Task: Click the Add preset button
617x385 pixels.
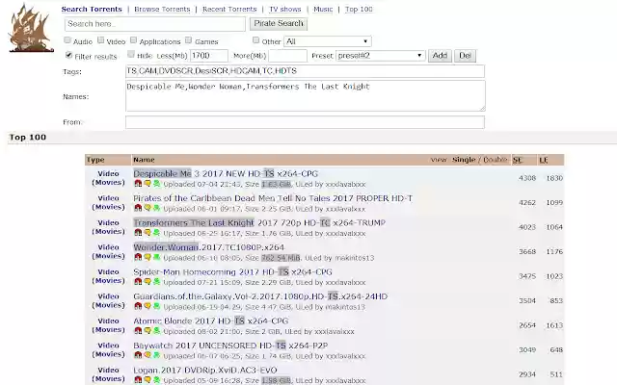Action: click(x=440, y=56)
